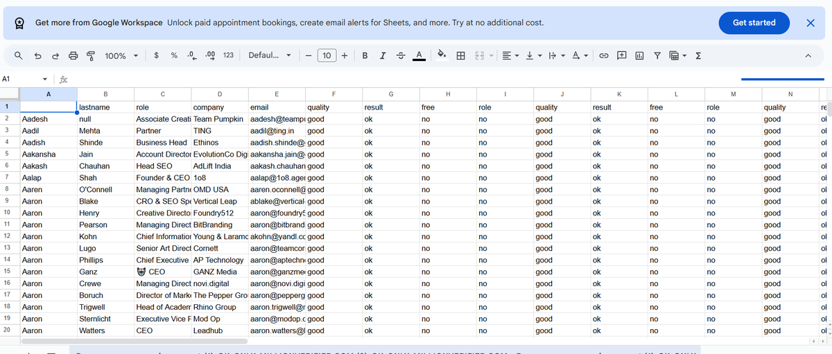Click the Undo arrow icon
The image size is (832, 354).
[x=37, y=55]
